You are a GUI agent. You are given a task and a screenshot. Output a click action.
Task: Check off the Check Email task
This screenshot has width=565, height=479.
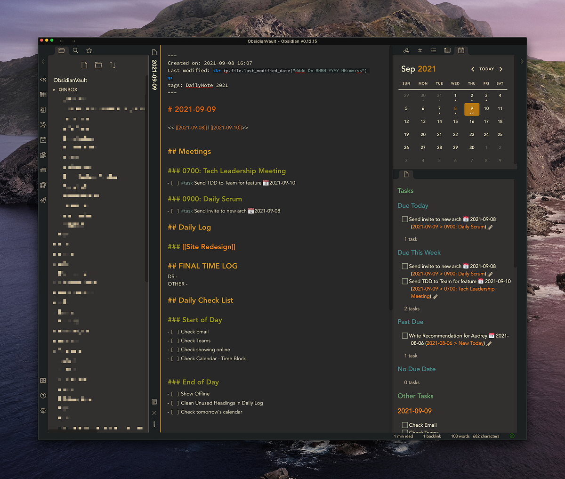(404, 424)
